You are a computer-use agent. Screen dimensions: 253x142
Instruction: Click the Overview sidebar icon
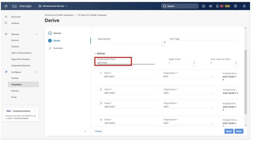click(6, 17)
